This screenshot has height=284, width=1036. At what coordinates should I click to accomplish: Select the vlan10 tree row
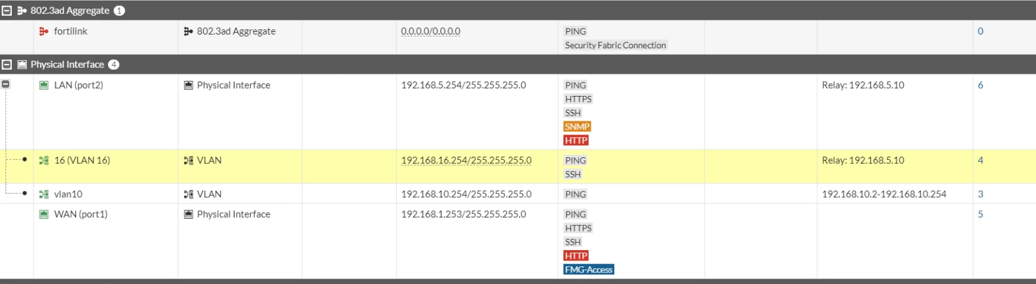pyautogui.click(x=518, y=194)
